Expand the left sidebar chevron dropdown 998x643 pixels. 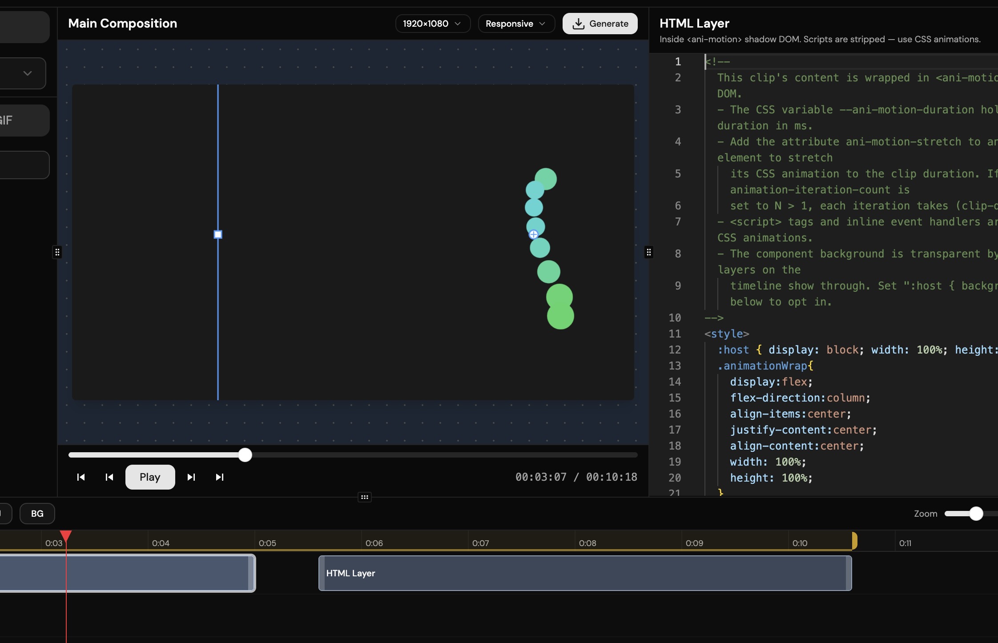click(x=28, y=73)
